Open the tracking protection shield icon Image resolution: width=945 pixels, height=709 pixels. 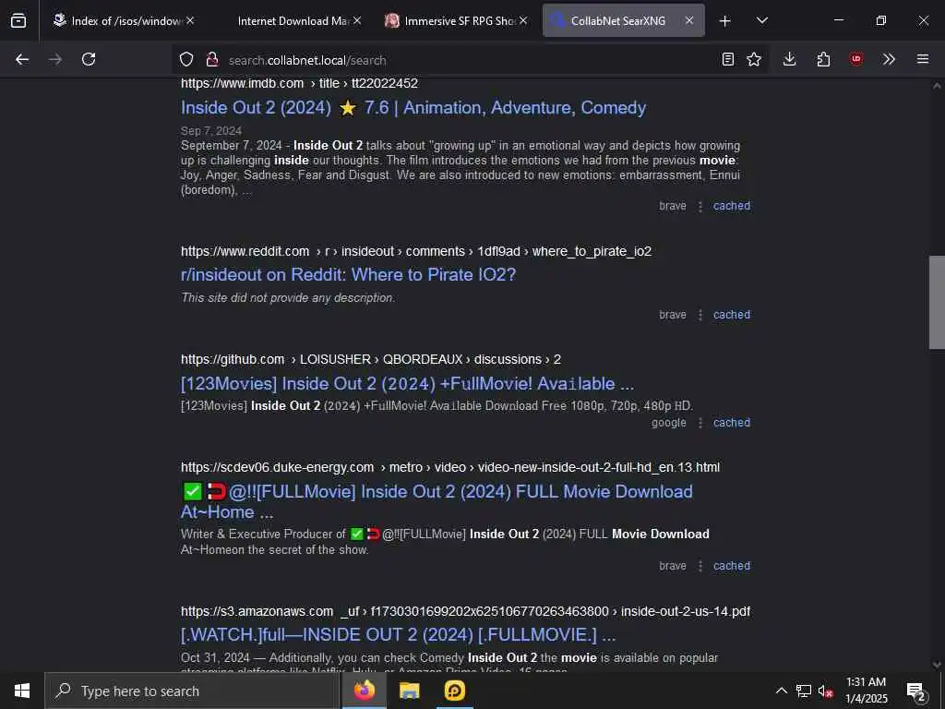click(x=186, y=59)
